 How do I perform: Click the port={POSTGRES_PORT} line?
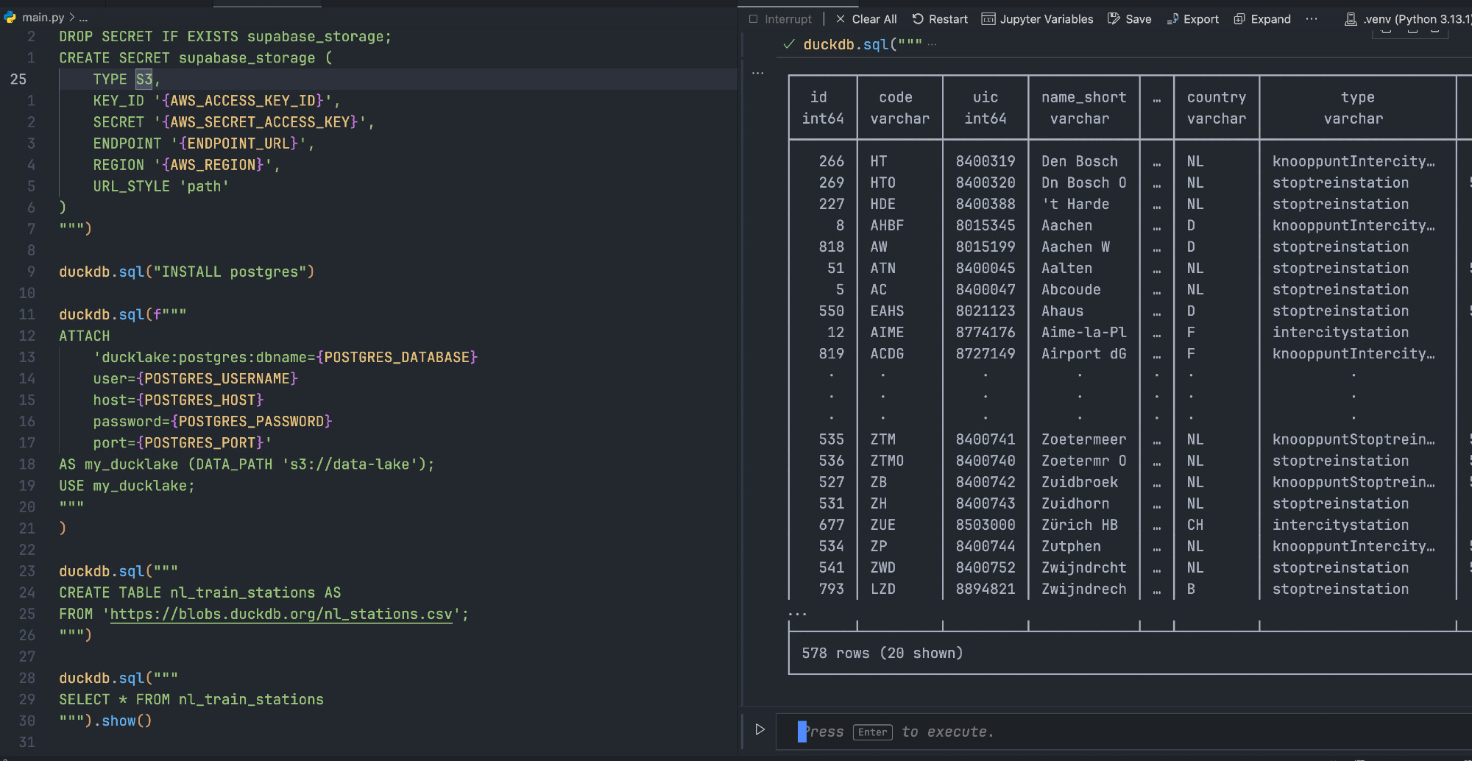click(x=183, y=443)
